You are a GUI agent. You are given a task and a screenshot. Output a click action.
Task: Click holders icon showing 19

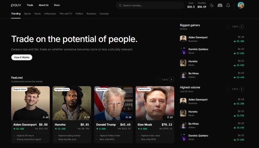tap(85, 117)
